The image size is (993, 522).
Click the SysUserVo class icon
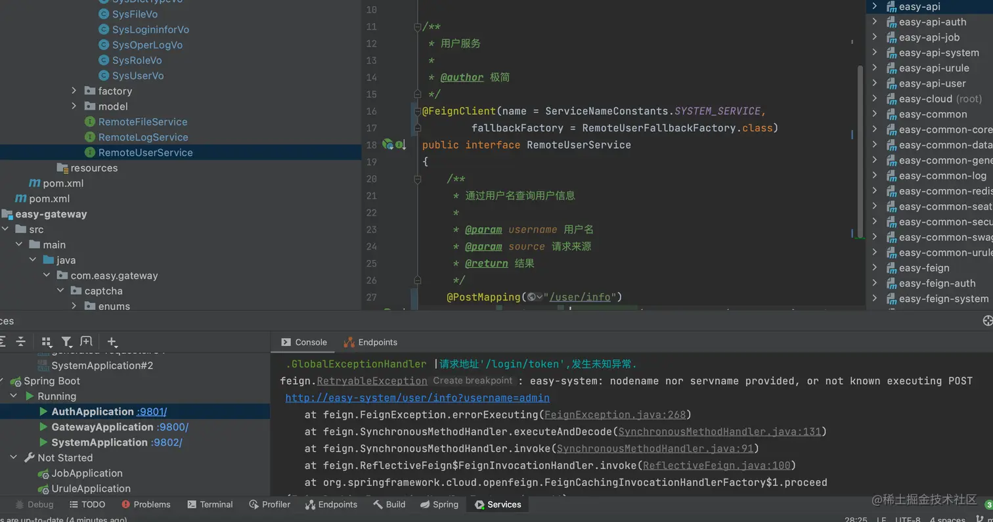[x=104, y=76]
